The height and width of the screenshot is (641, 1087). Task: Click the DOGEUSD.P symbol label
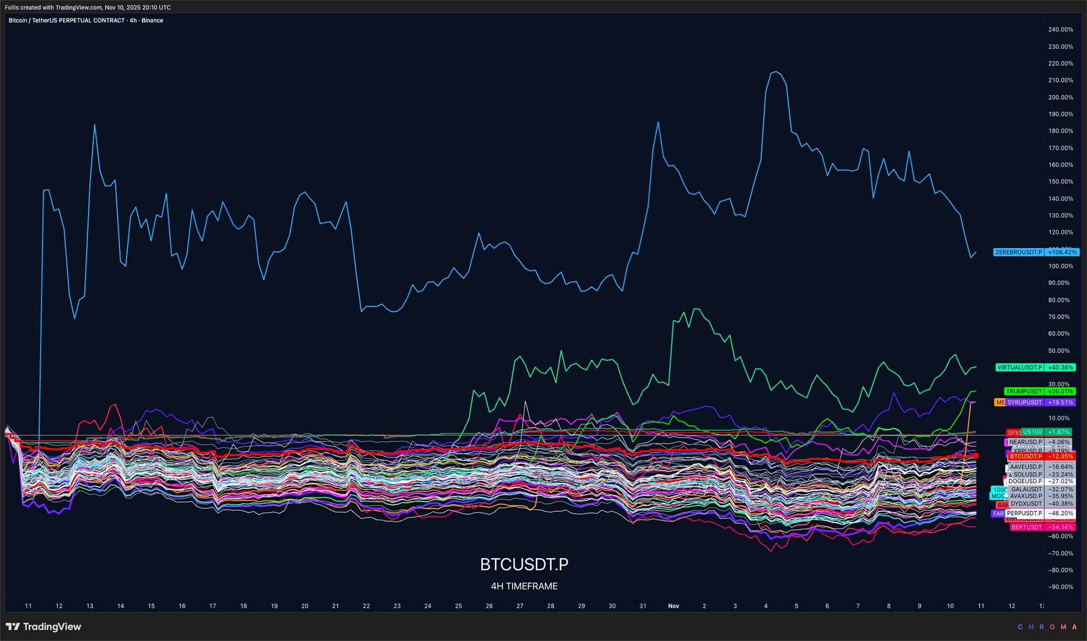(x=1025, y=481)
